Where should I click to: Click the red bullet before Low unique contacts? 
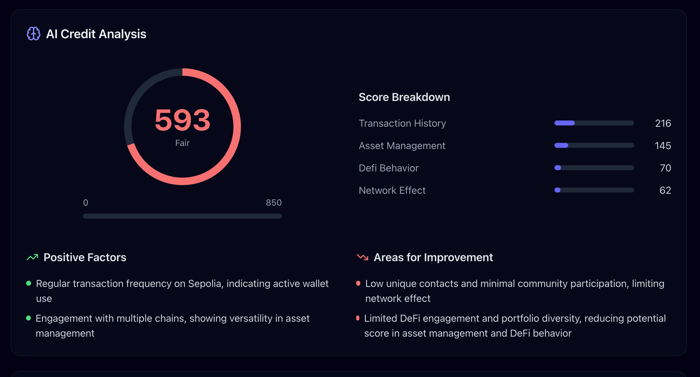(358, 283)
